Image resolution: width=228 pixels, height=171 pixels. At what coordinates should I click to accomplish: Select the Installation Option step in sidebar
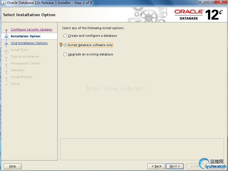click(29, 36)
